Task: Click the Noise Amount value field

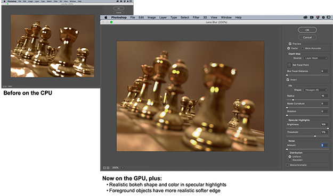Action: click(324, 145)
